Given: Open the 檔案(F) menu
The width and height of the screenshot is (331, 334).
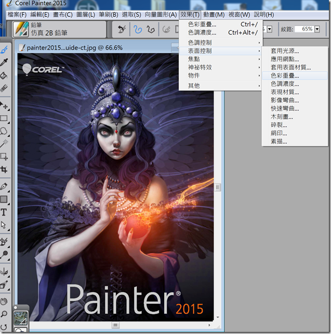Looking at the screenshot, I should (x=17, y=15).
